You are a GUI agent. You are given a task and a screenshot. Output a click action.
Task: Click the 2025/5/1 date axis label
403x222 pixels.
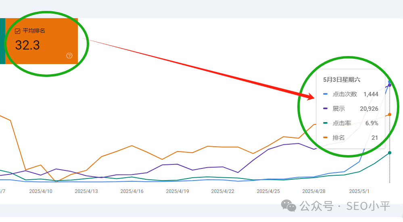359,191
